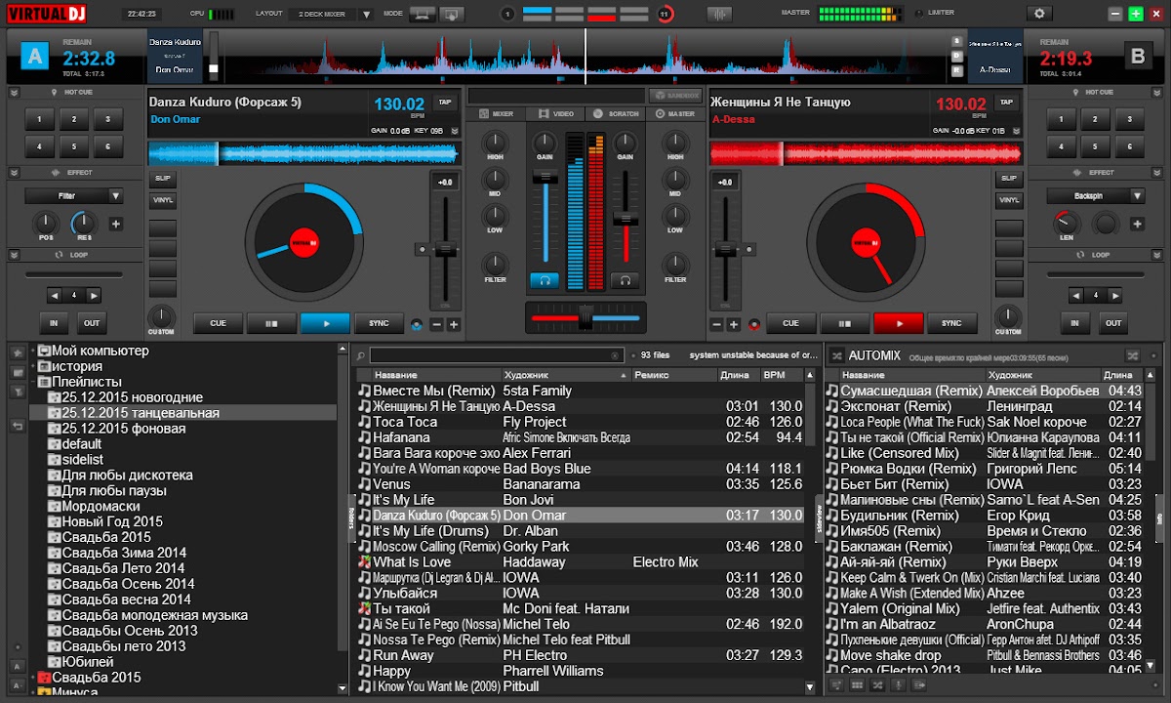Screen dimensions: 1171x703
Task: Click the deck B letter badge
Action: pos(1137,58)
